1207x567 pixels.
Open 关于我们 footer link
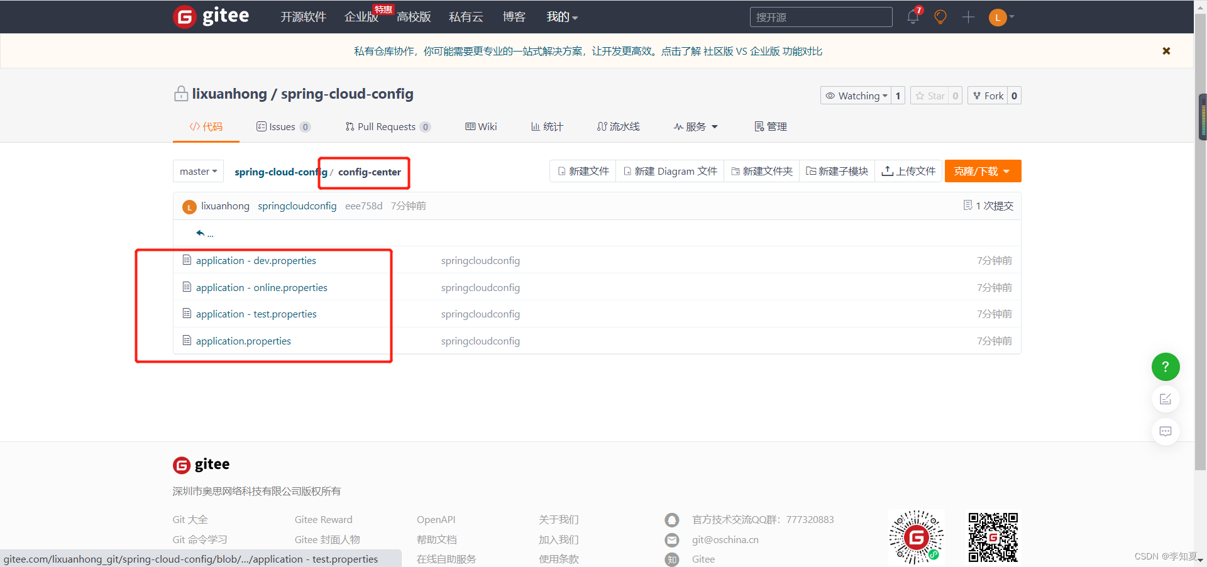(x=559, y=519)
